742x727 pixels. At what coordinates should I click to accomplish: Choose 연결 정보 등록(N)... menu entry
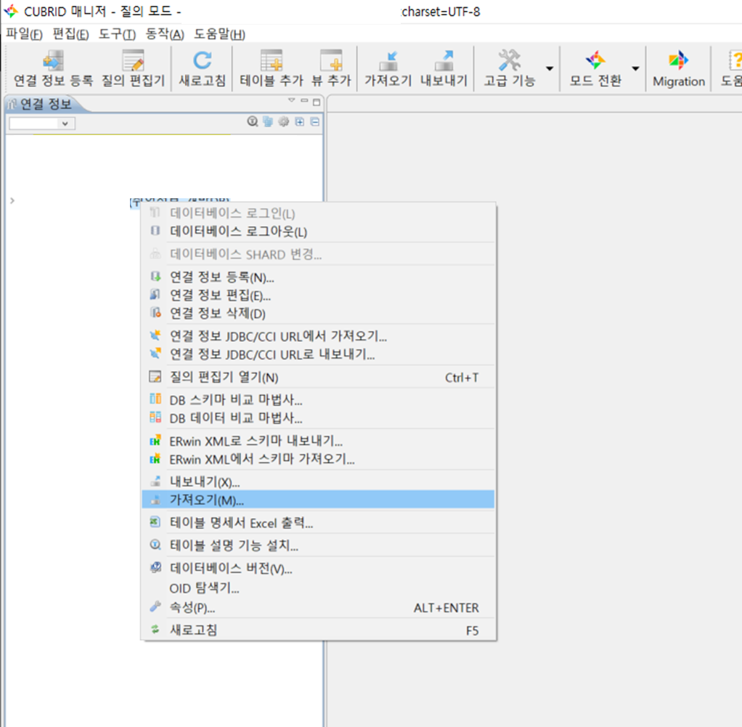tap(318, 277)
